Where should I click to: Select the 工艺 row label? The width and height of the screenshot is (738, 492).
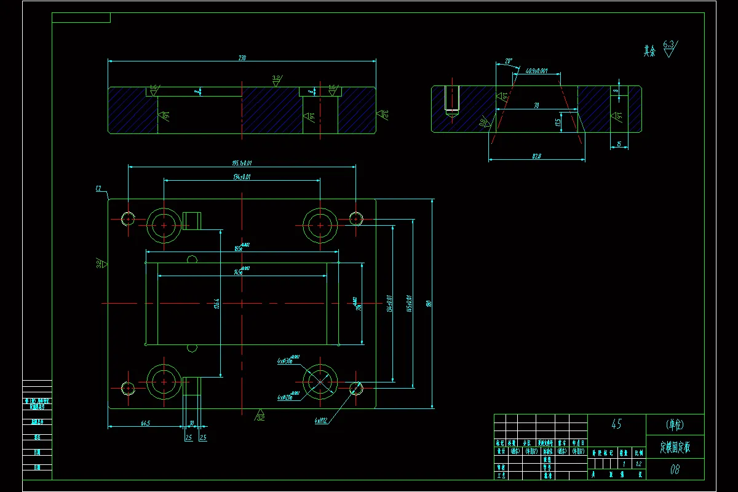pos(500,475)
